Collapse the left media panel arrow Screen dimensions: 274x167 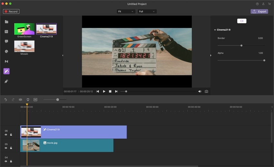click(63, 55)
